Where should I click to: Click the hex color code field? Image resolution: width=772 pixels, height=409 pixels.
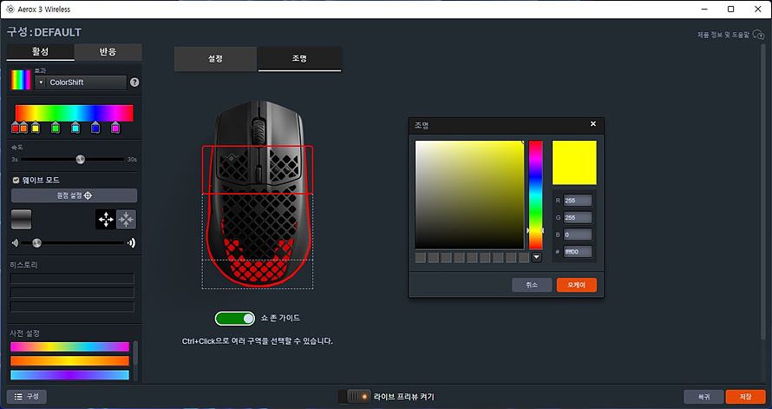(x=578, y=252)
